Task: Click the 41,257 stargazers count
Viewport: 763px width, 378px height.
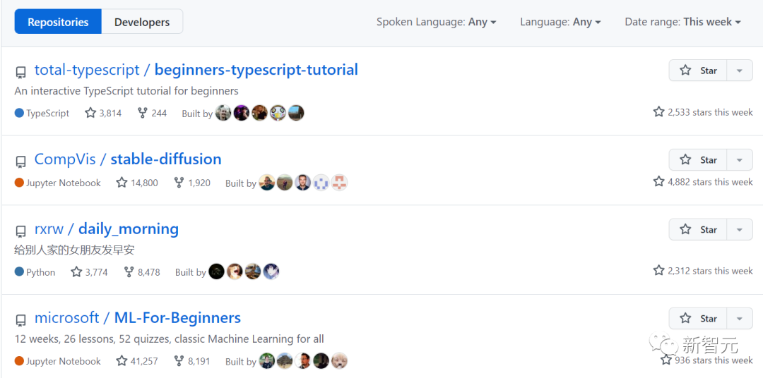Action: [x=137, y=362]
